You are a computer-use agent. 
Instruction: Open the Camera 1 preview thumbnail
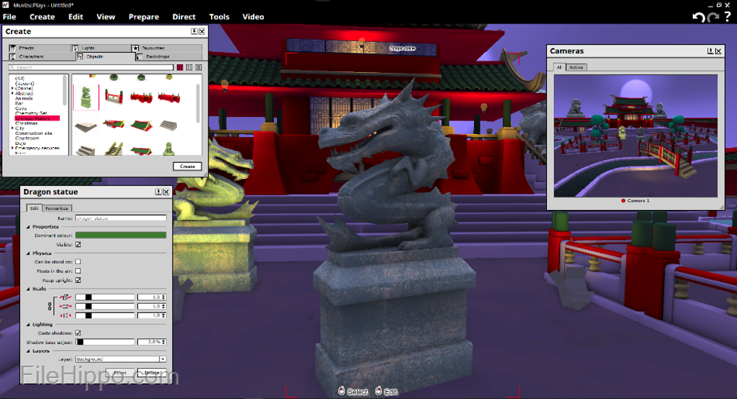pyautogui.click(x=635, y=136)
